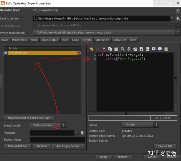Click the search field left of Ln 2, Col 25

(119, 118)
